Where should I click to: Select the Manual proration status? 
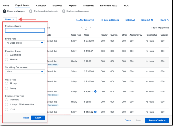pos(7,60)
